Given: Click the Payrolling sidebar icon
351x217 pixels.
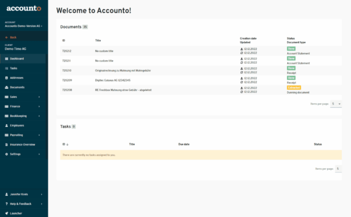Looking at the screenshot, I should pos(7,135).
